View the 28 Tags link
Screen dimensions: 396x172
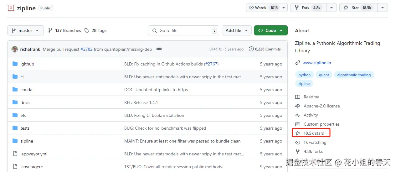[x=95, y=30]
